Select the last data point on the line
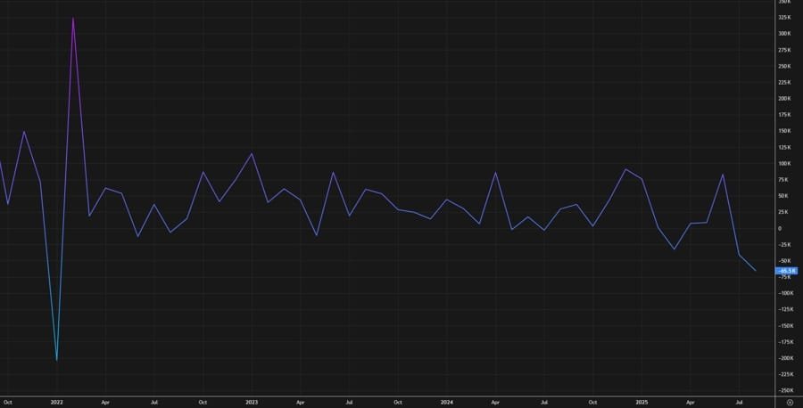The width and height of the screenshot is (803, 408). [x=756, y=270]
